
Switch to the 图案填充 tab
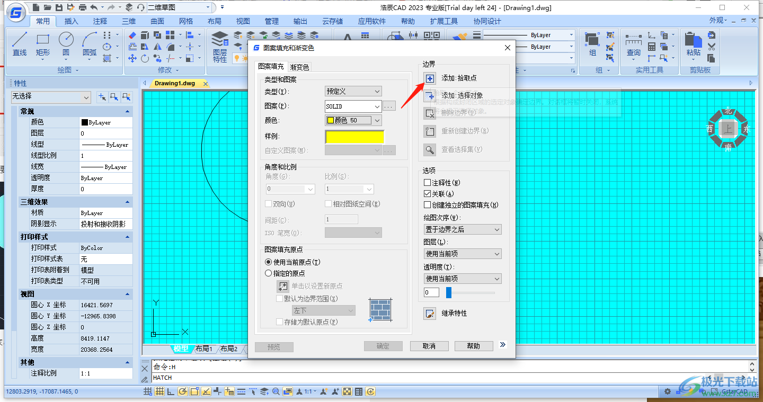pos(271,66)
